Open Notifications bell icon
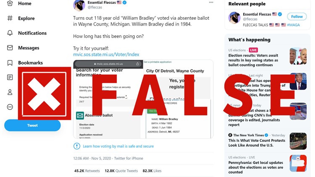The height and width of the screenshot is (177, 315). pos(10,33)
